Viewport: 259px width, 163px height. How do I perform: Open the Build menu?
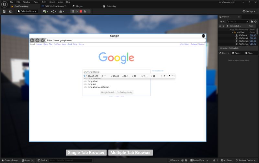44,2
